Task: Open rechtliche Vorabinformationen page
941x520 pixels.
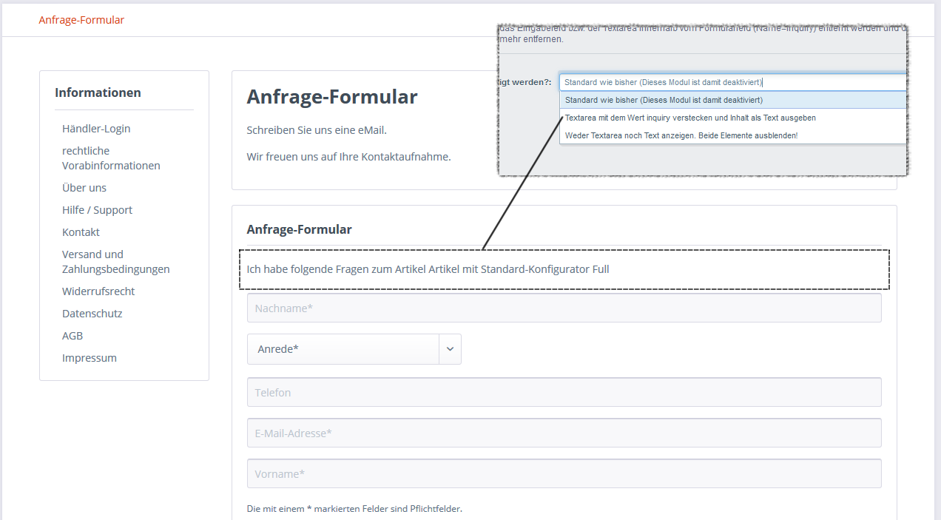Action: point(111,158)
